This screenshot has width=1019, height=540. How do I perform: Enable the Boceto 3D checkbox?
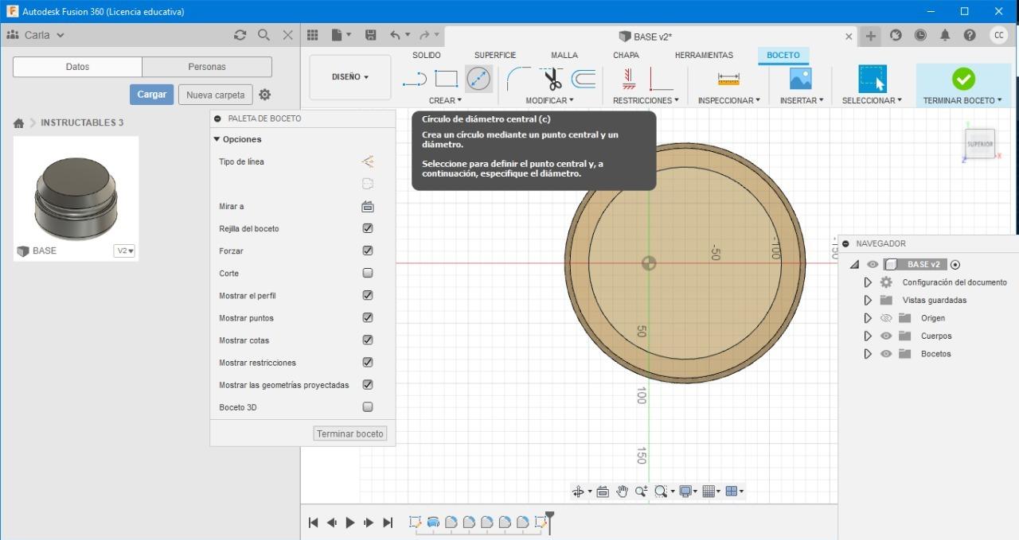tap(368, 407)
